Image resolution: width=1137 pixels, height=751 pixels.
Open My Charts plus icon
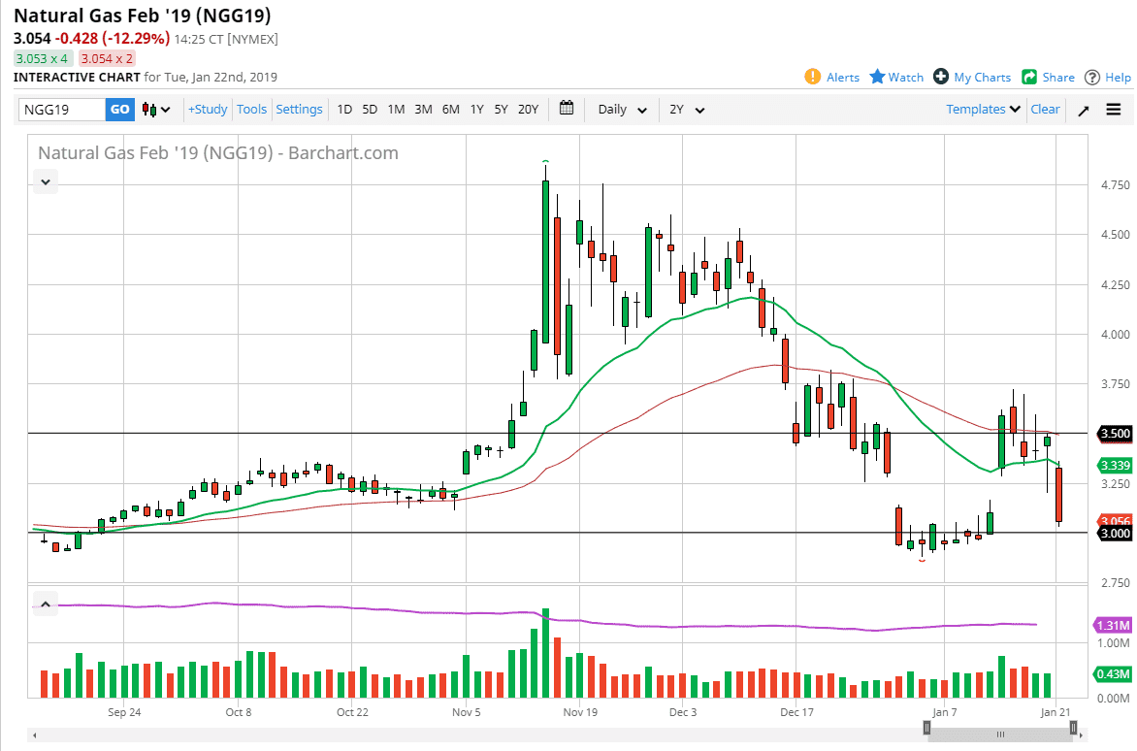[941, 77]
